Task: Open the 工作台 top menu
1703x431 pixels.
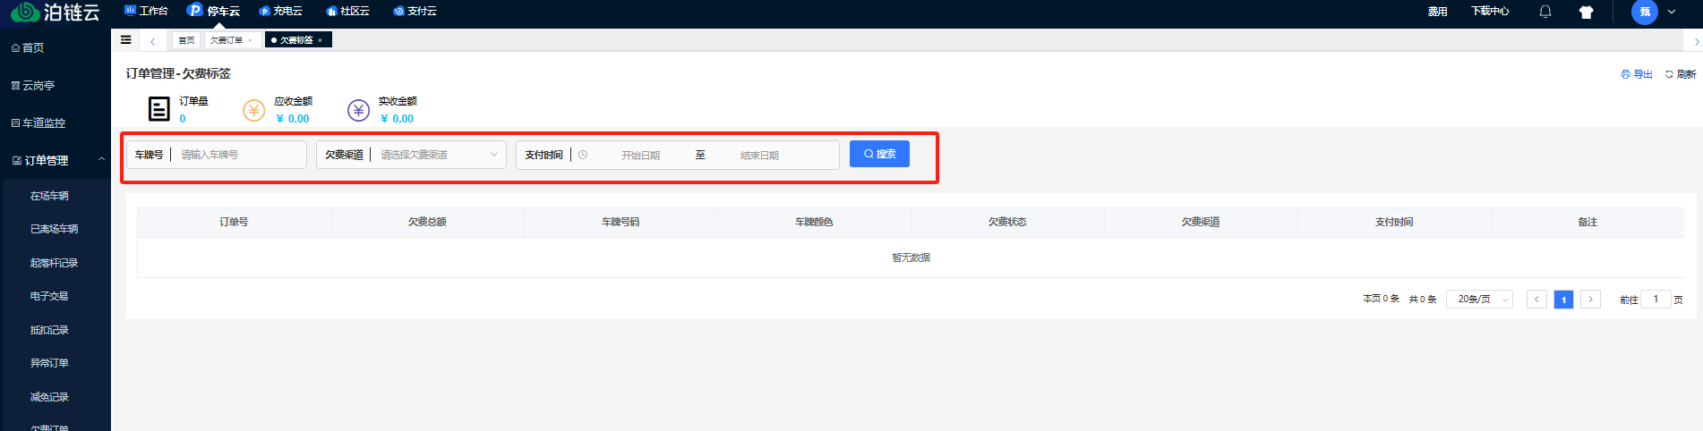Action: point(146,11)
